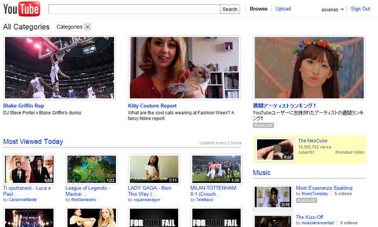Viewport: 378px width, 227px height.
Task: Open MILAN-TOTTENHAM 0-1 (Crouch... title
Action: click(x=214, y=191)
